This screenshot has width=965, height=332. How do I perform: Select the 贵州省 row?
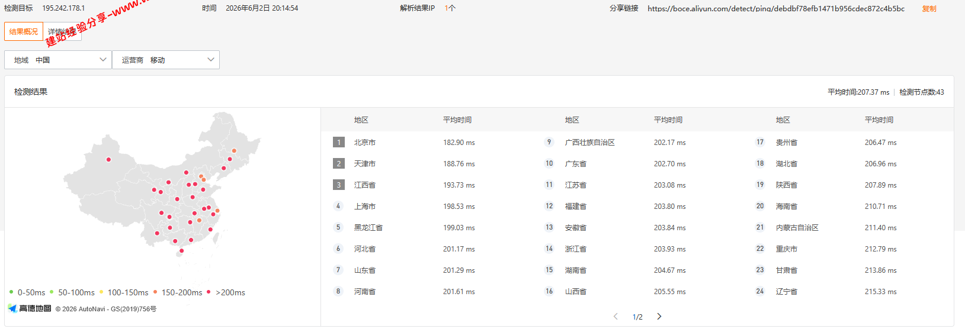pos(848,142)
